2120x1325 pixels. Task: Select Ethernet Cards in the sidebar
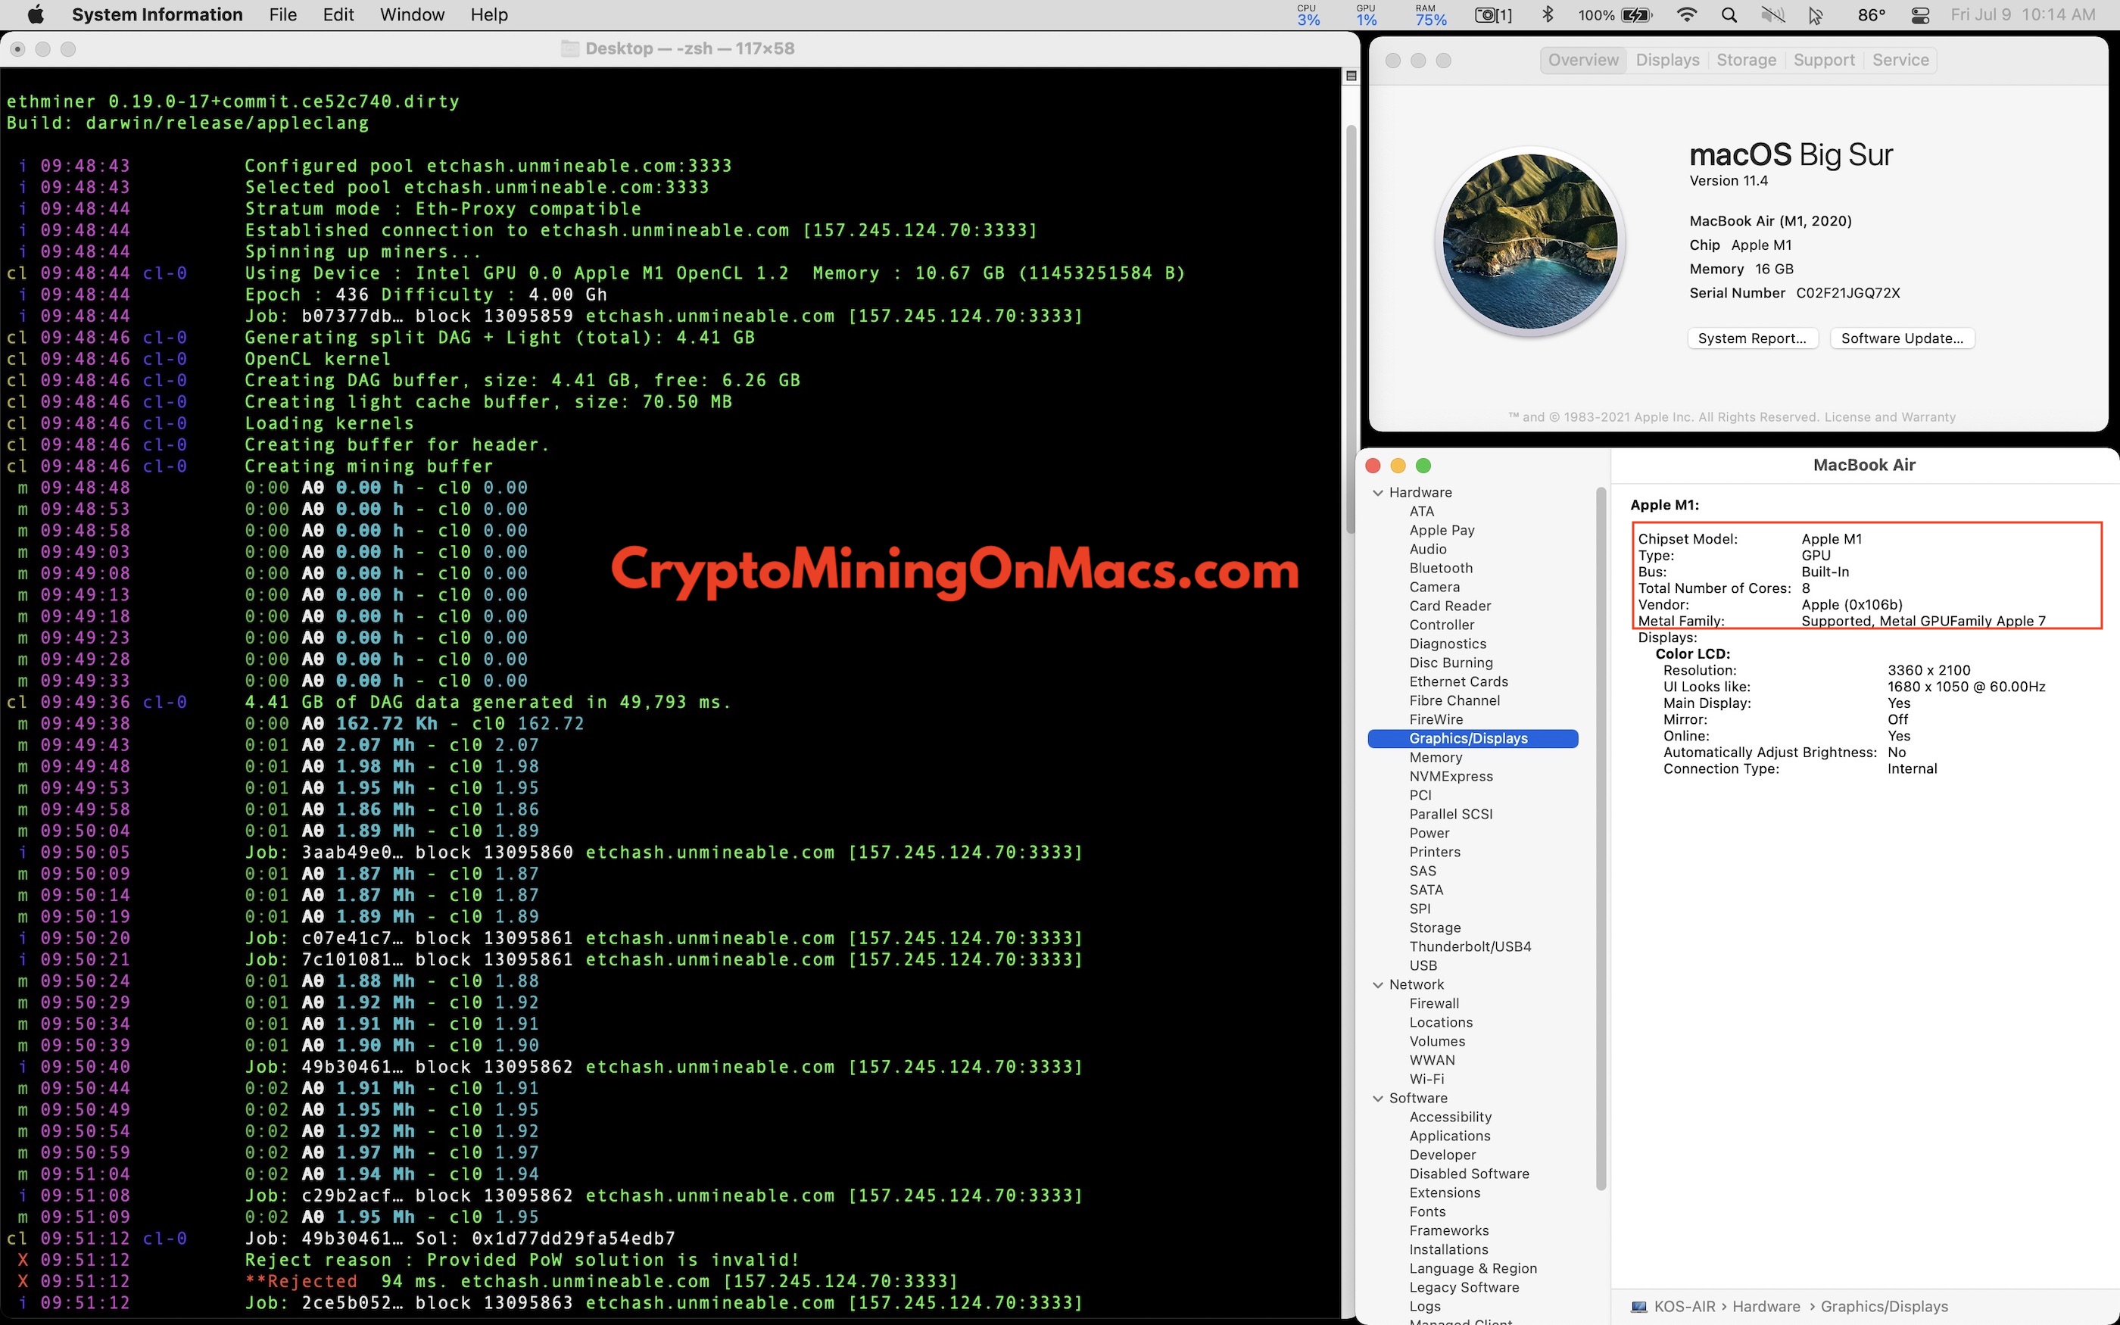tap(1458, 681)
